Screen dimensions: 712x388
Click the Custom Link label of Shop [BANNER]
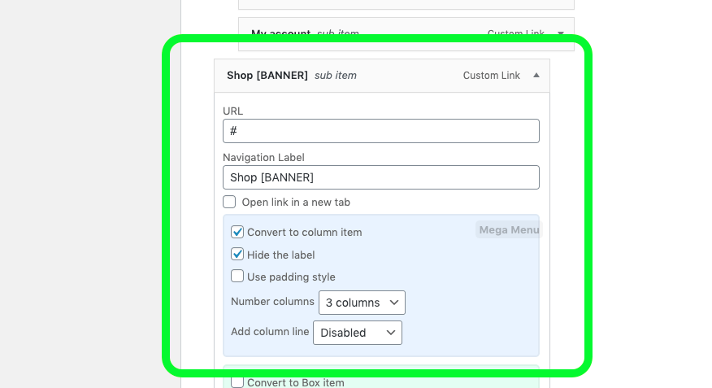click(x=491, y=76)
